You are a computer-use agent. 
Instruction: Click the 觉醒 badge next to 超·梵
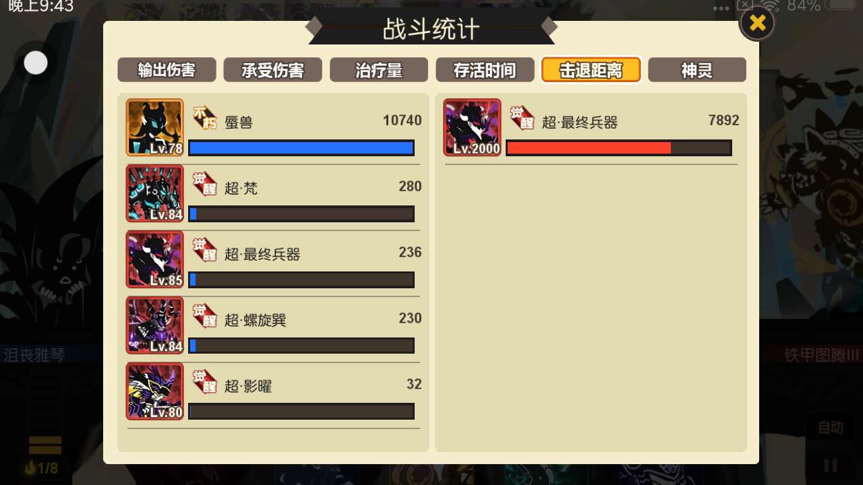coord(205,183)
